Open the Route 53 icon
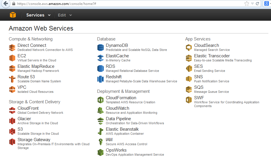The image size is (271, 165). coord(12,79)
